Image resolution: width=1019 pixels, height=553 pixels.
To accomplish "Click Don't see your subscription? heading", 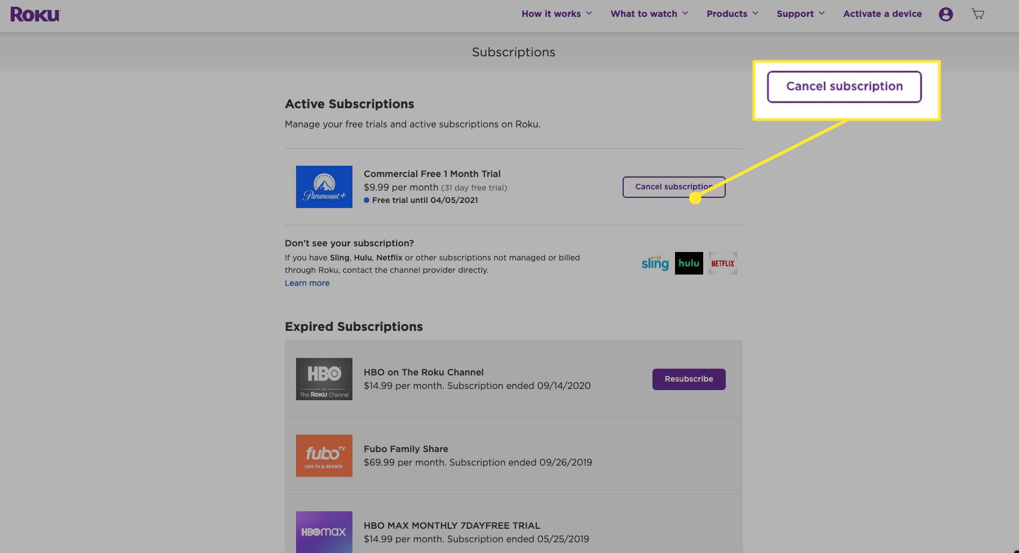I will (349, 243).
